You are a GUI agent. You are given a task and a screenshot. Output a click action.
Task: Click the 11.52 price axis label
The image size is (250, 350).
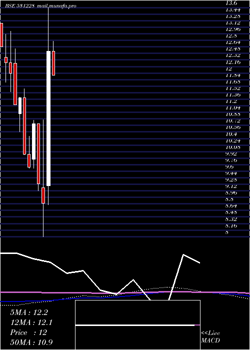[x=232, y=88]
